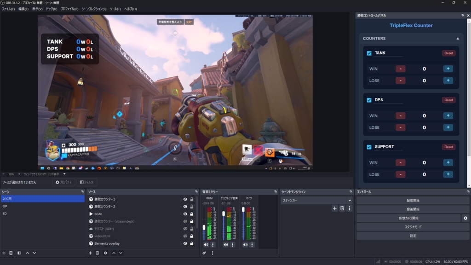Remove selected scene with trash icon in Scenes dock

[11, 253]
